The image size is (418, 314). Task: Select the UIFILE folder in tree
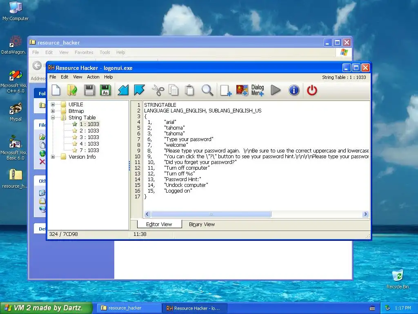(76, 104)
